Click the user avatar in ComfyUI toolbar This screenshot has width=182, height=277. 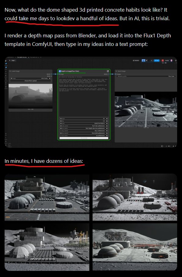pos(171,60)
